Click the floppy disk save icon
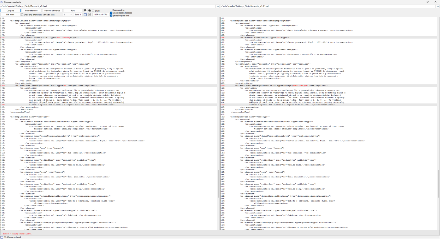The width and height of the screenshot is (440, 239). [x=90, y=15]
